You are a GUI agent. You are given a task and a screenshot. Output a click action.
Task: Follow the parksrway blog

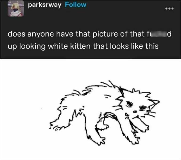(76, 5)
